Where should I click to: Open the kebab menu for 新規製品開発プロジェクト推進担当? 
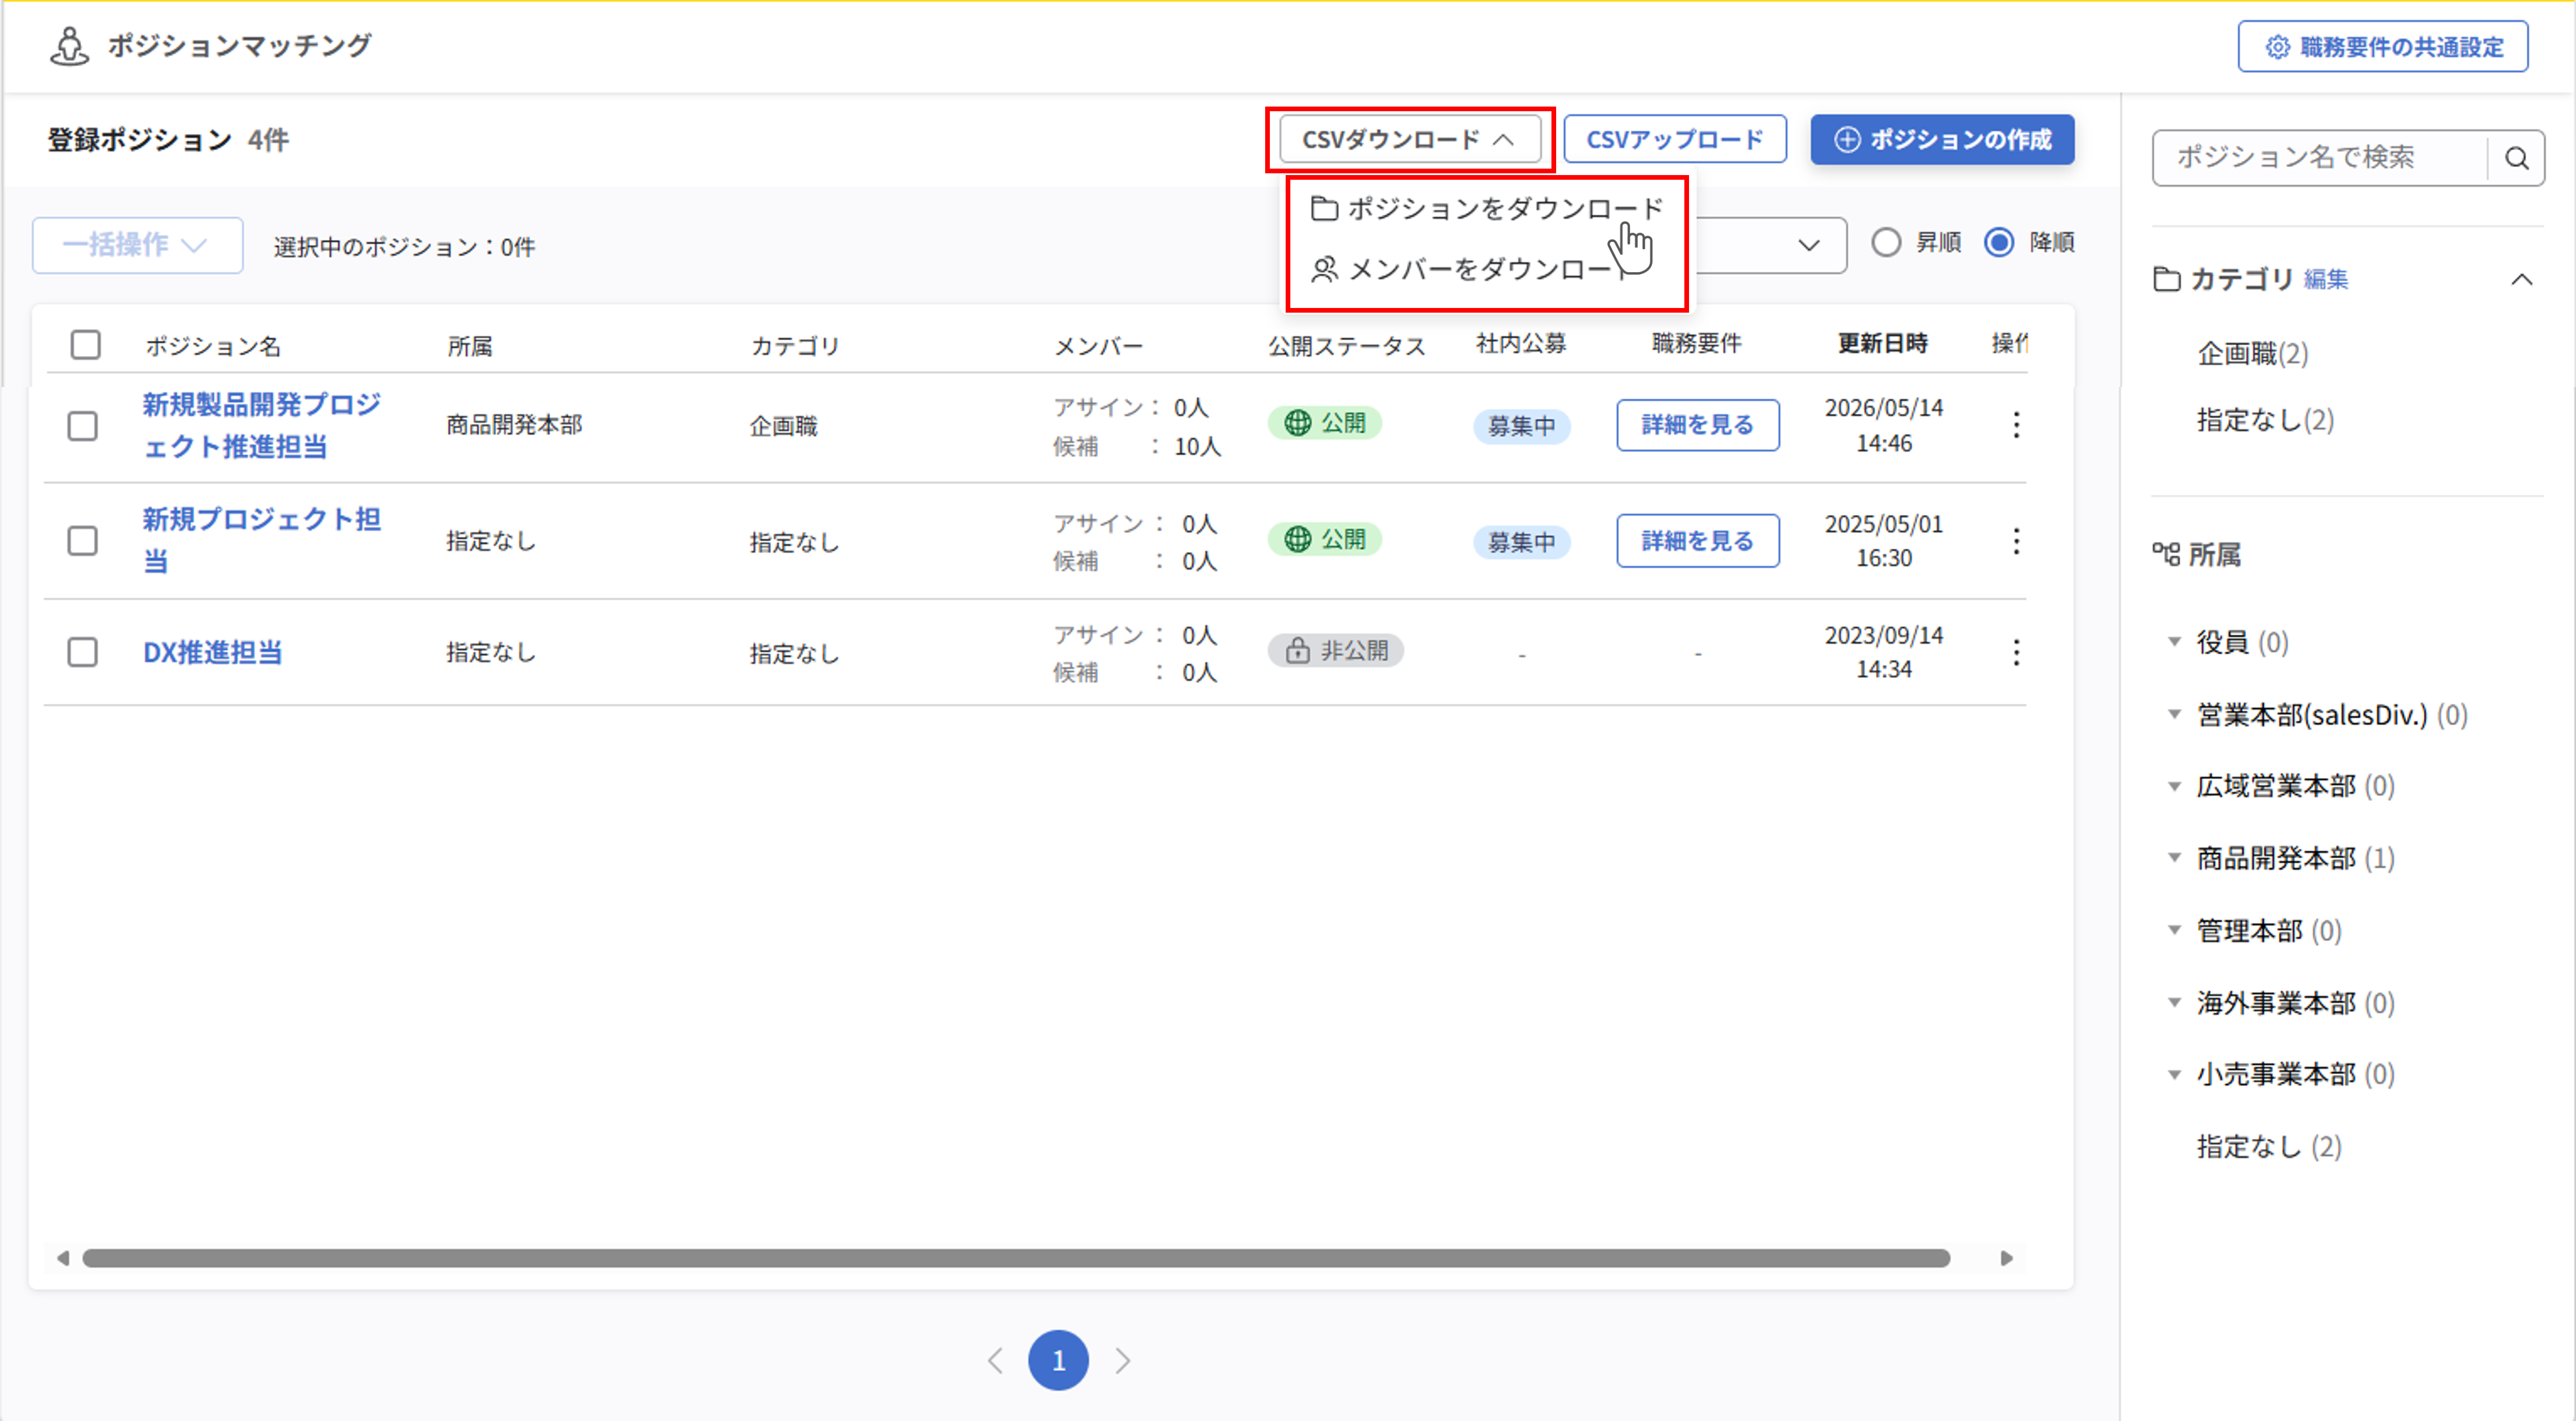[x=2016, y=426]
